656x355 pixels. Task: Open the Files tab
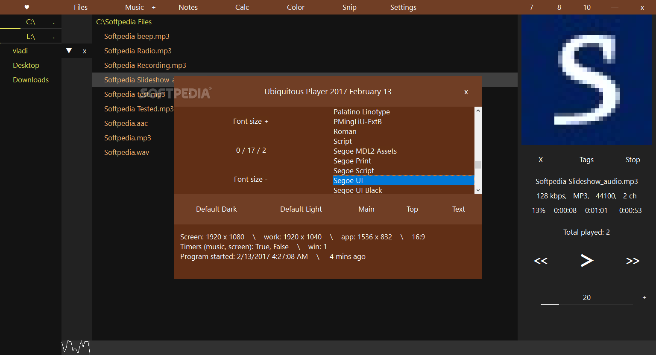[x=80, y=7]
